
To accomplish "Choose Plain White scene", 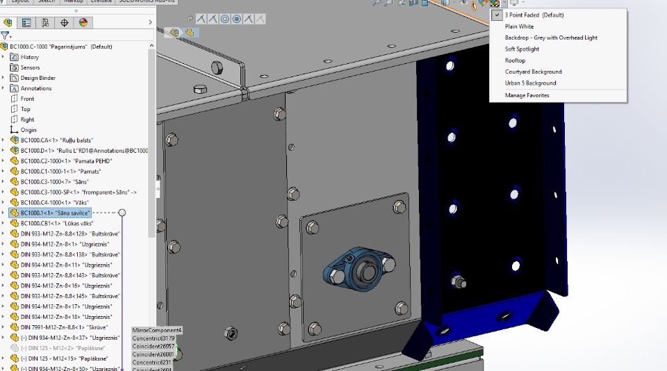I will (519, 26).
